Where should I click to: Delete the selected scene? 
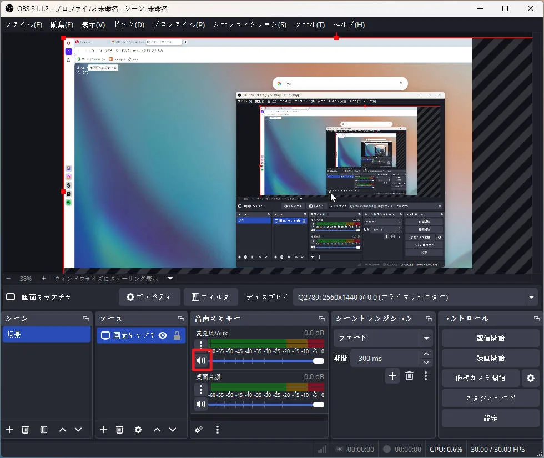pyautogui.click(x=26, y=430)
